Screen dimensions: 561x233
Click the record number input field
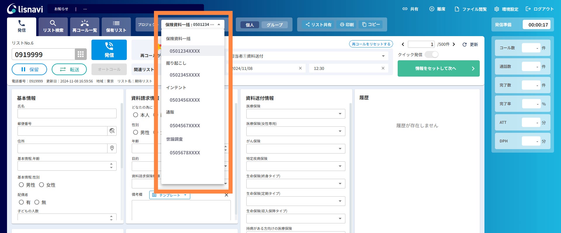point(421,44)
